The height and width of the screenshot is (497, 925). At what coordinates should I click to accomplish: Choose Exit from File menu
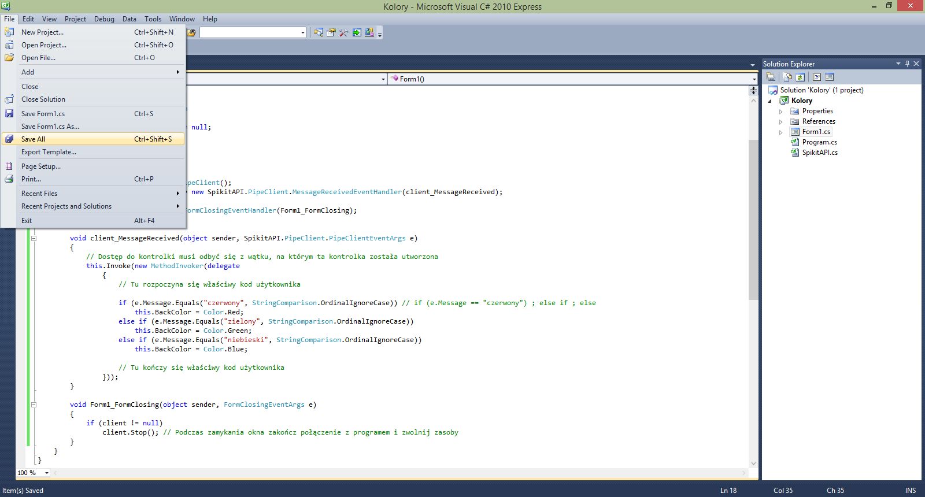pos(93,221)
